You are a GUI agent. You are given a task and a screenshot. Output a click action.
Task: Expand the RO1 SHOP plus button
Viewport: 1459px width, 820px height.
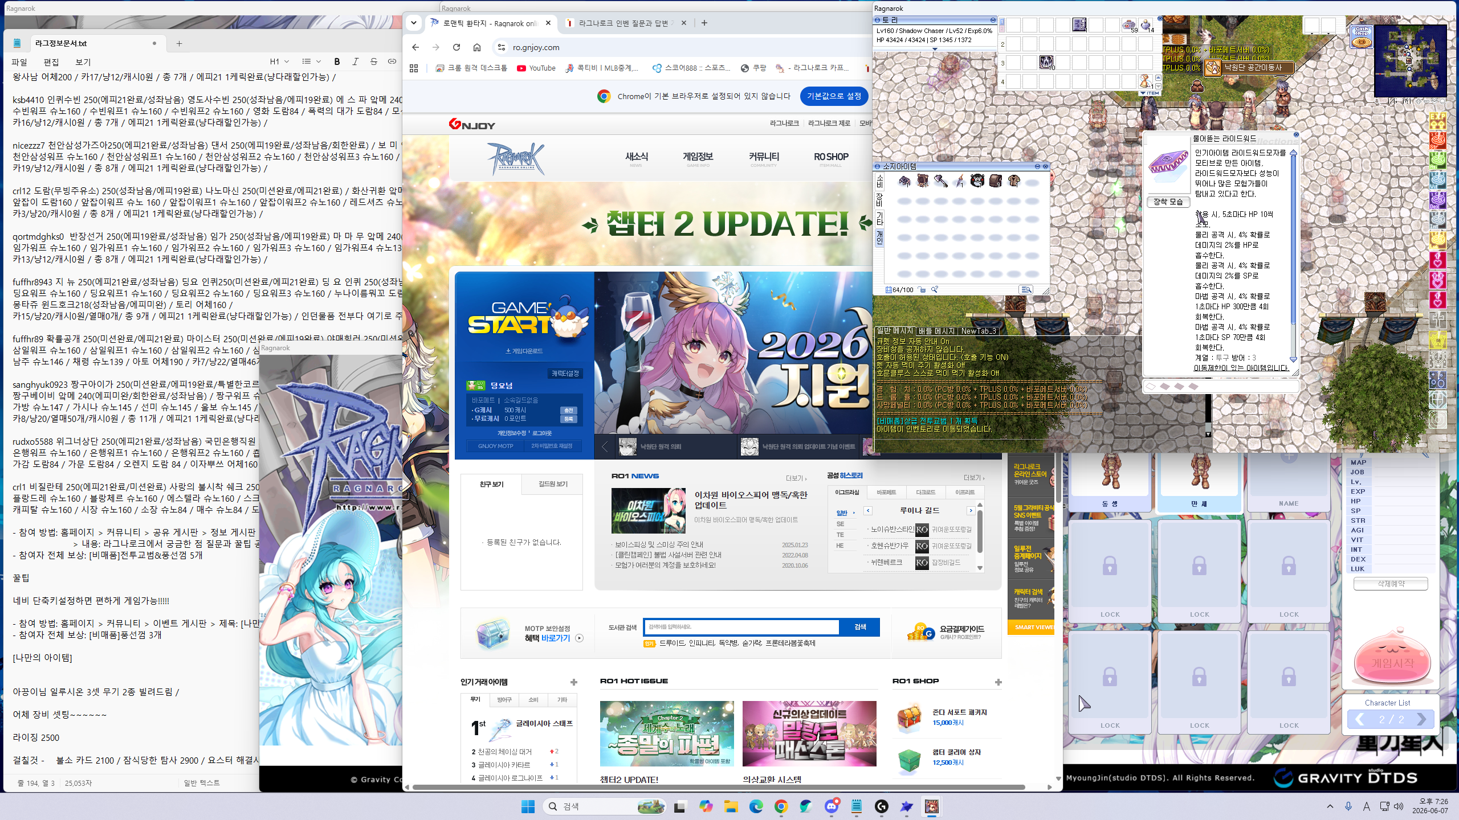click(x=998, y=682)
